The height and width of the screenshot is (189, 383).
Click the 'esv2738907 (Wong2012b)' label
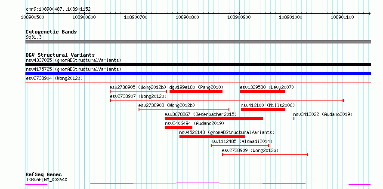click(139, 96)
